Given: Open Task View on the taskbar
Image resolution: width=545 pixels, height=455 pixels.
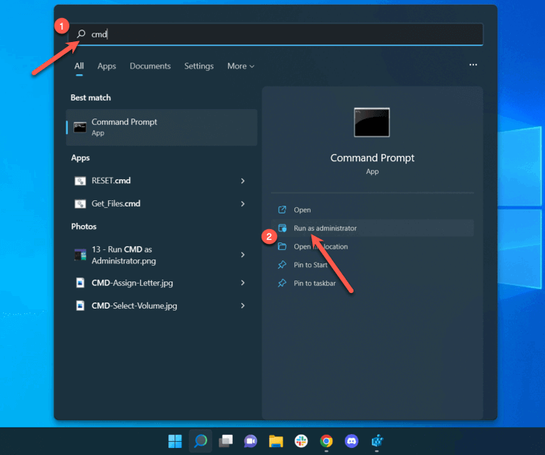Looking at the screenshot, I should click(226, 441).
